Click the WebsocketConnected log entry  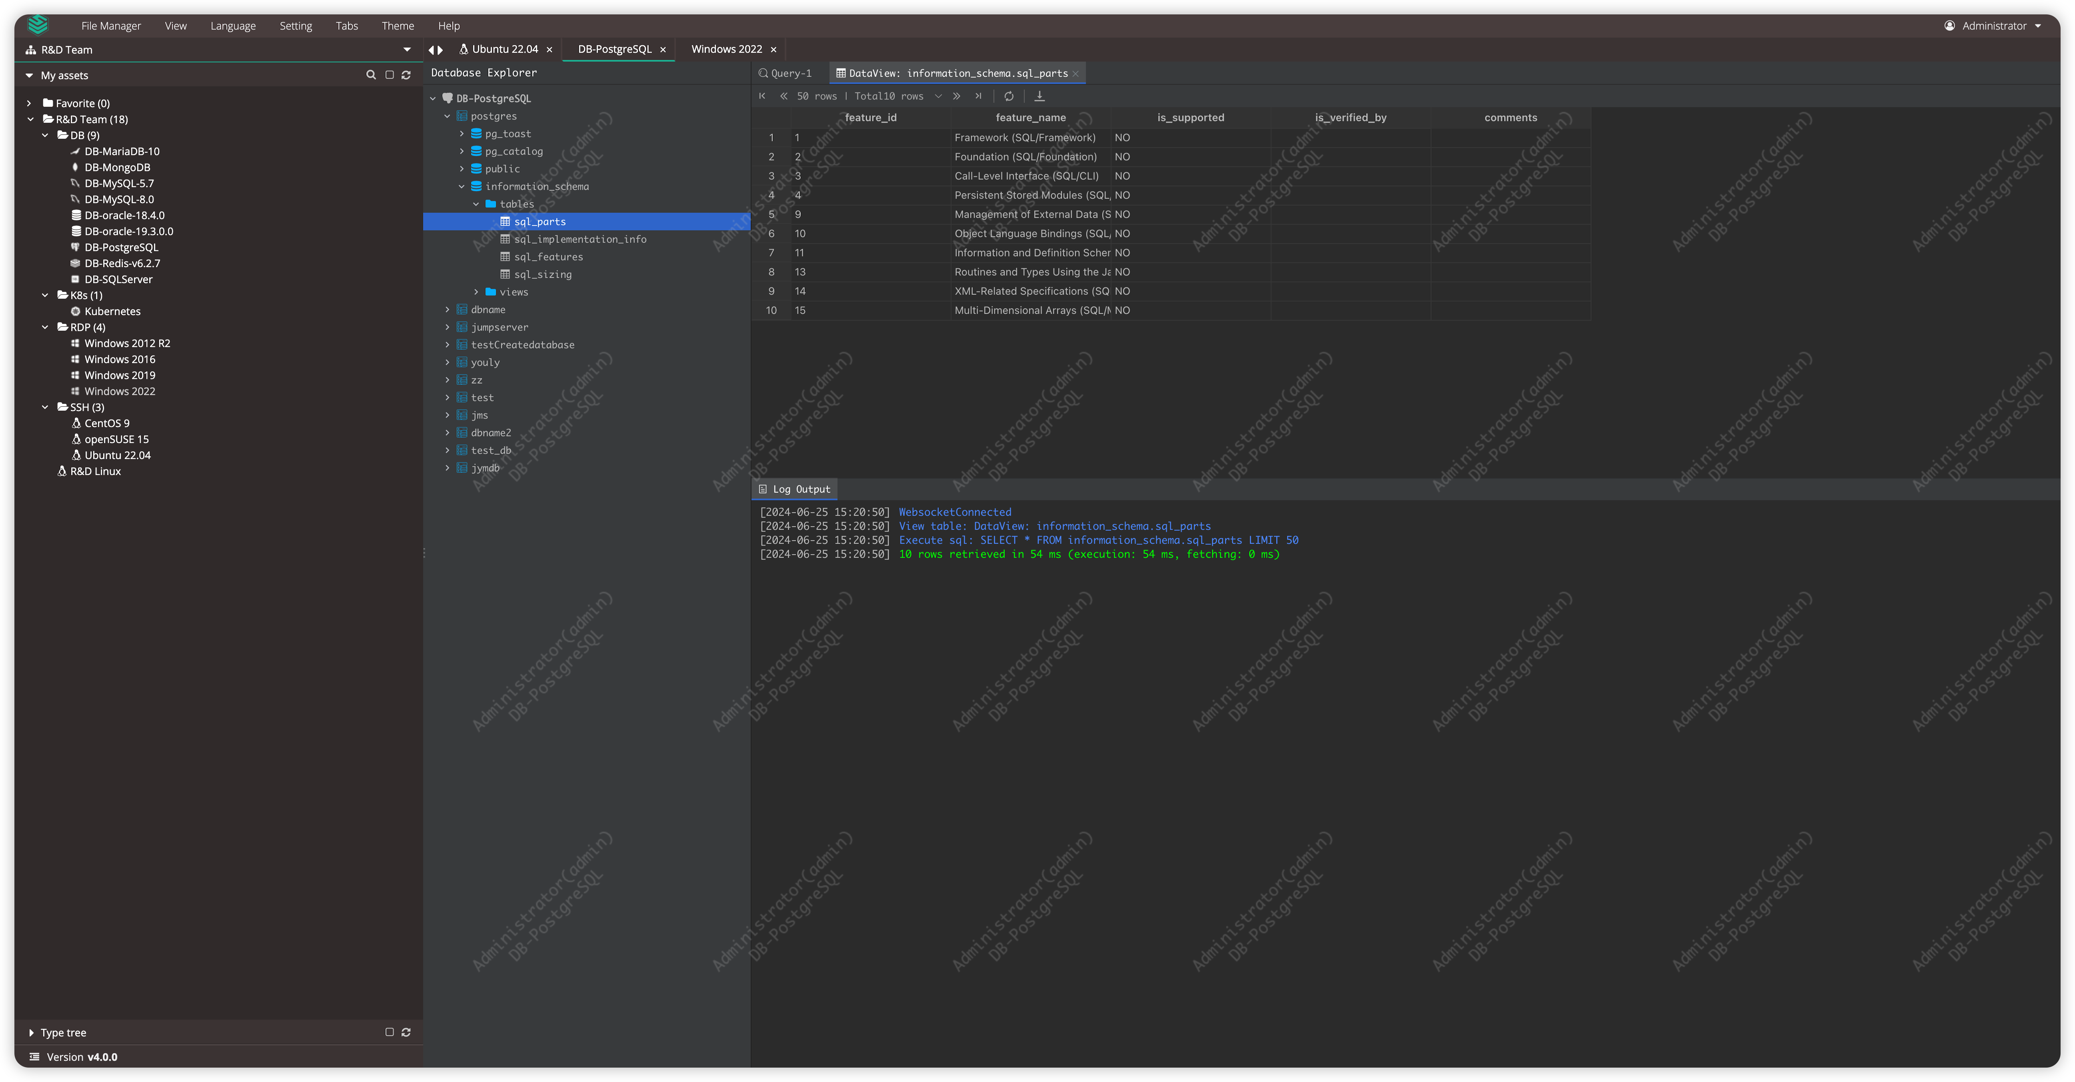[954, 511]
